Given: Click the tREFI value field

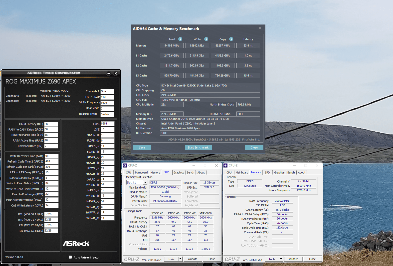Looking at the screenshot, I should coord(107,124).
